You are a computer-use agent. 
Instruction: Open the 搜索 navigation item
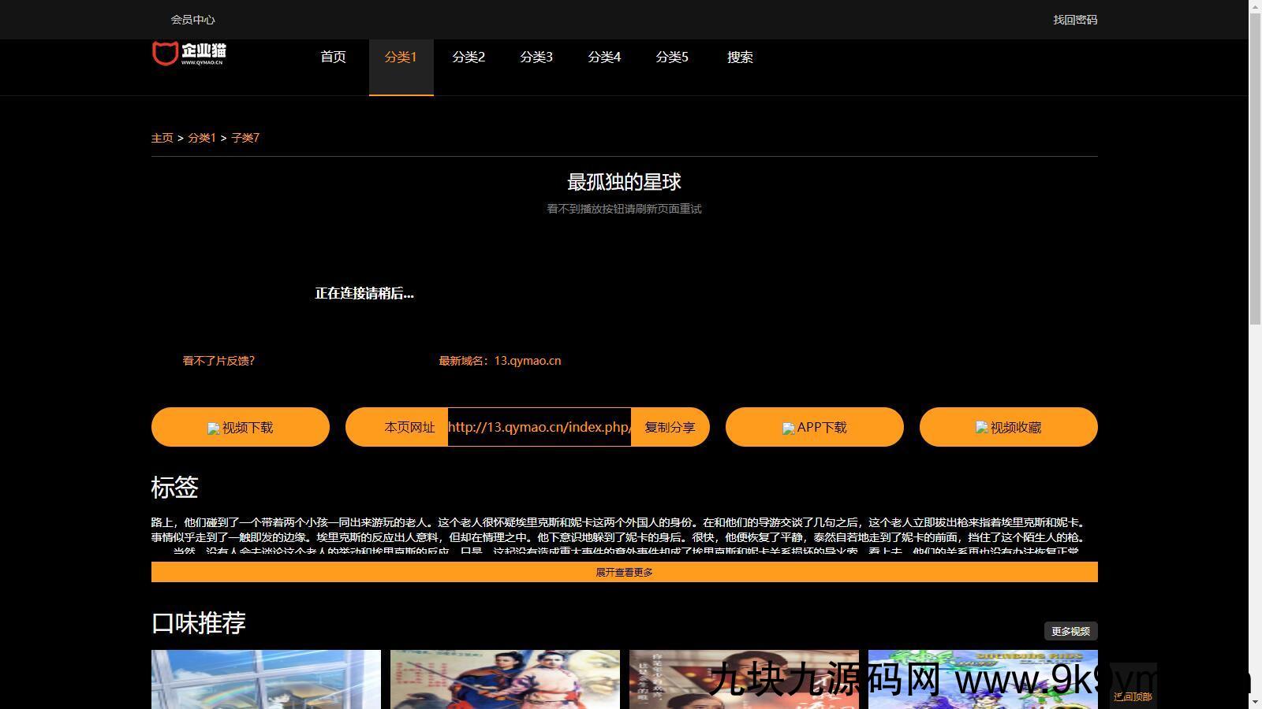(x=739, y=57)
